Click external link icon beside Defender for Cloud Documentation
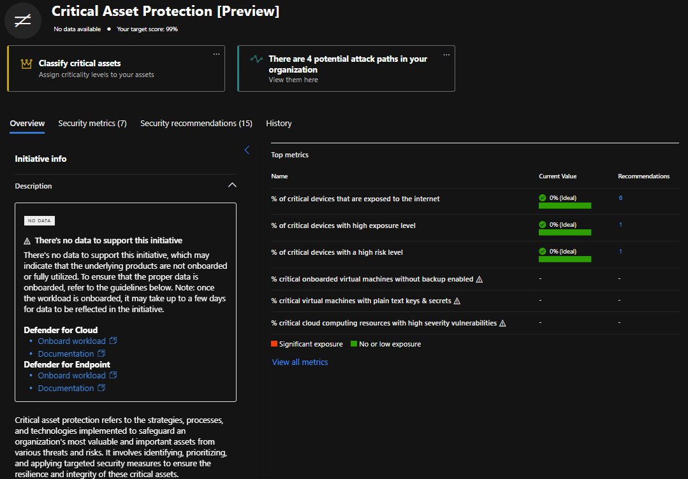The image size is (688, 479). 103,354
